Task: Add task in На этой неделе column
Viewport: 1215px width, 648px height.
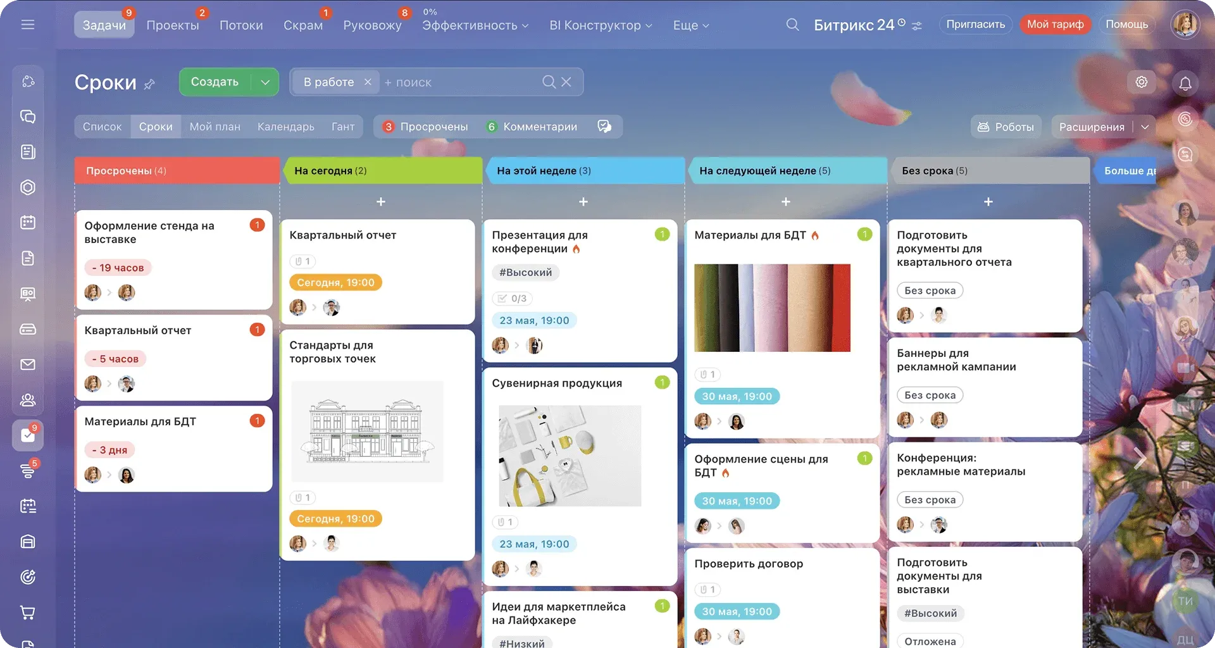Action: click(583, 201)
